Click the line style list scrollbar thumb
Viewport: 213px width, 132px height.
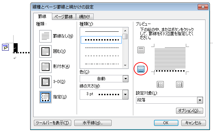pos(125,36)
